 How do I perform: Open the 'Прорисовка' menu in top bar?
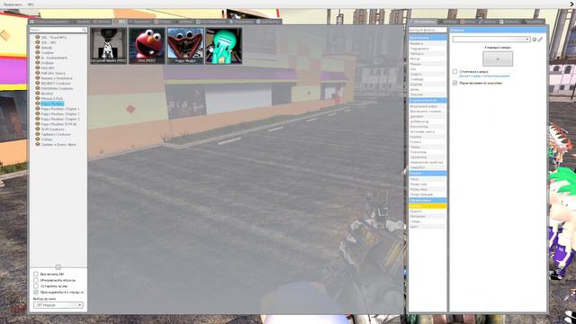pyautogui.click(x=13, y=4)
